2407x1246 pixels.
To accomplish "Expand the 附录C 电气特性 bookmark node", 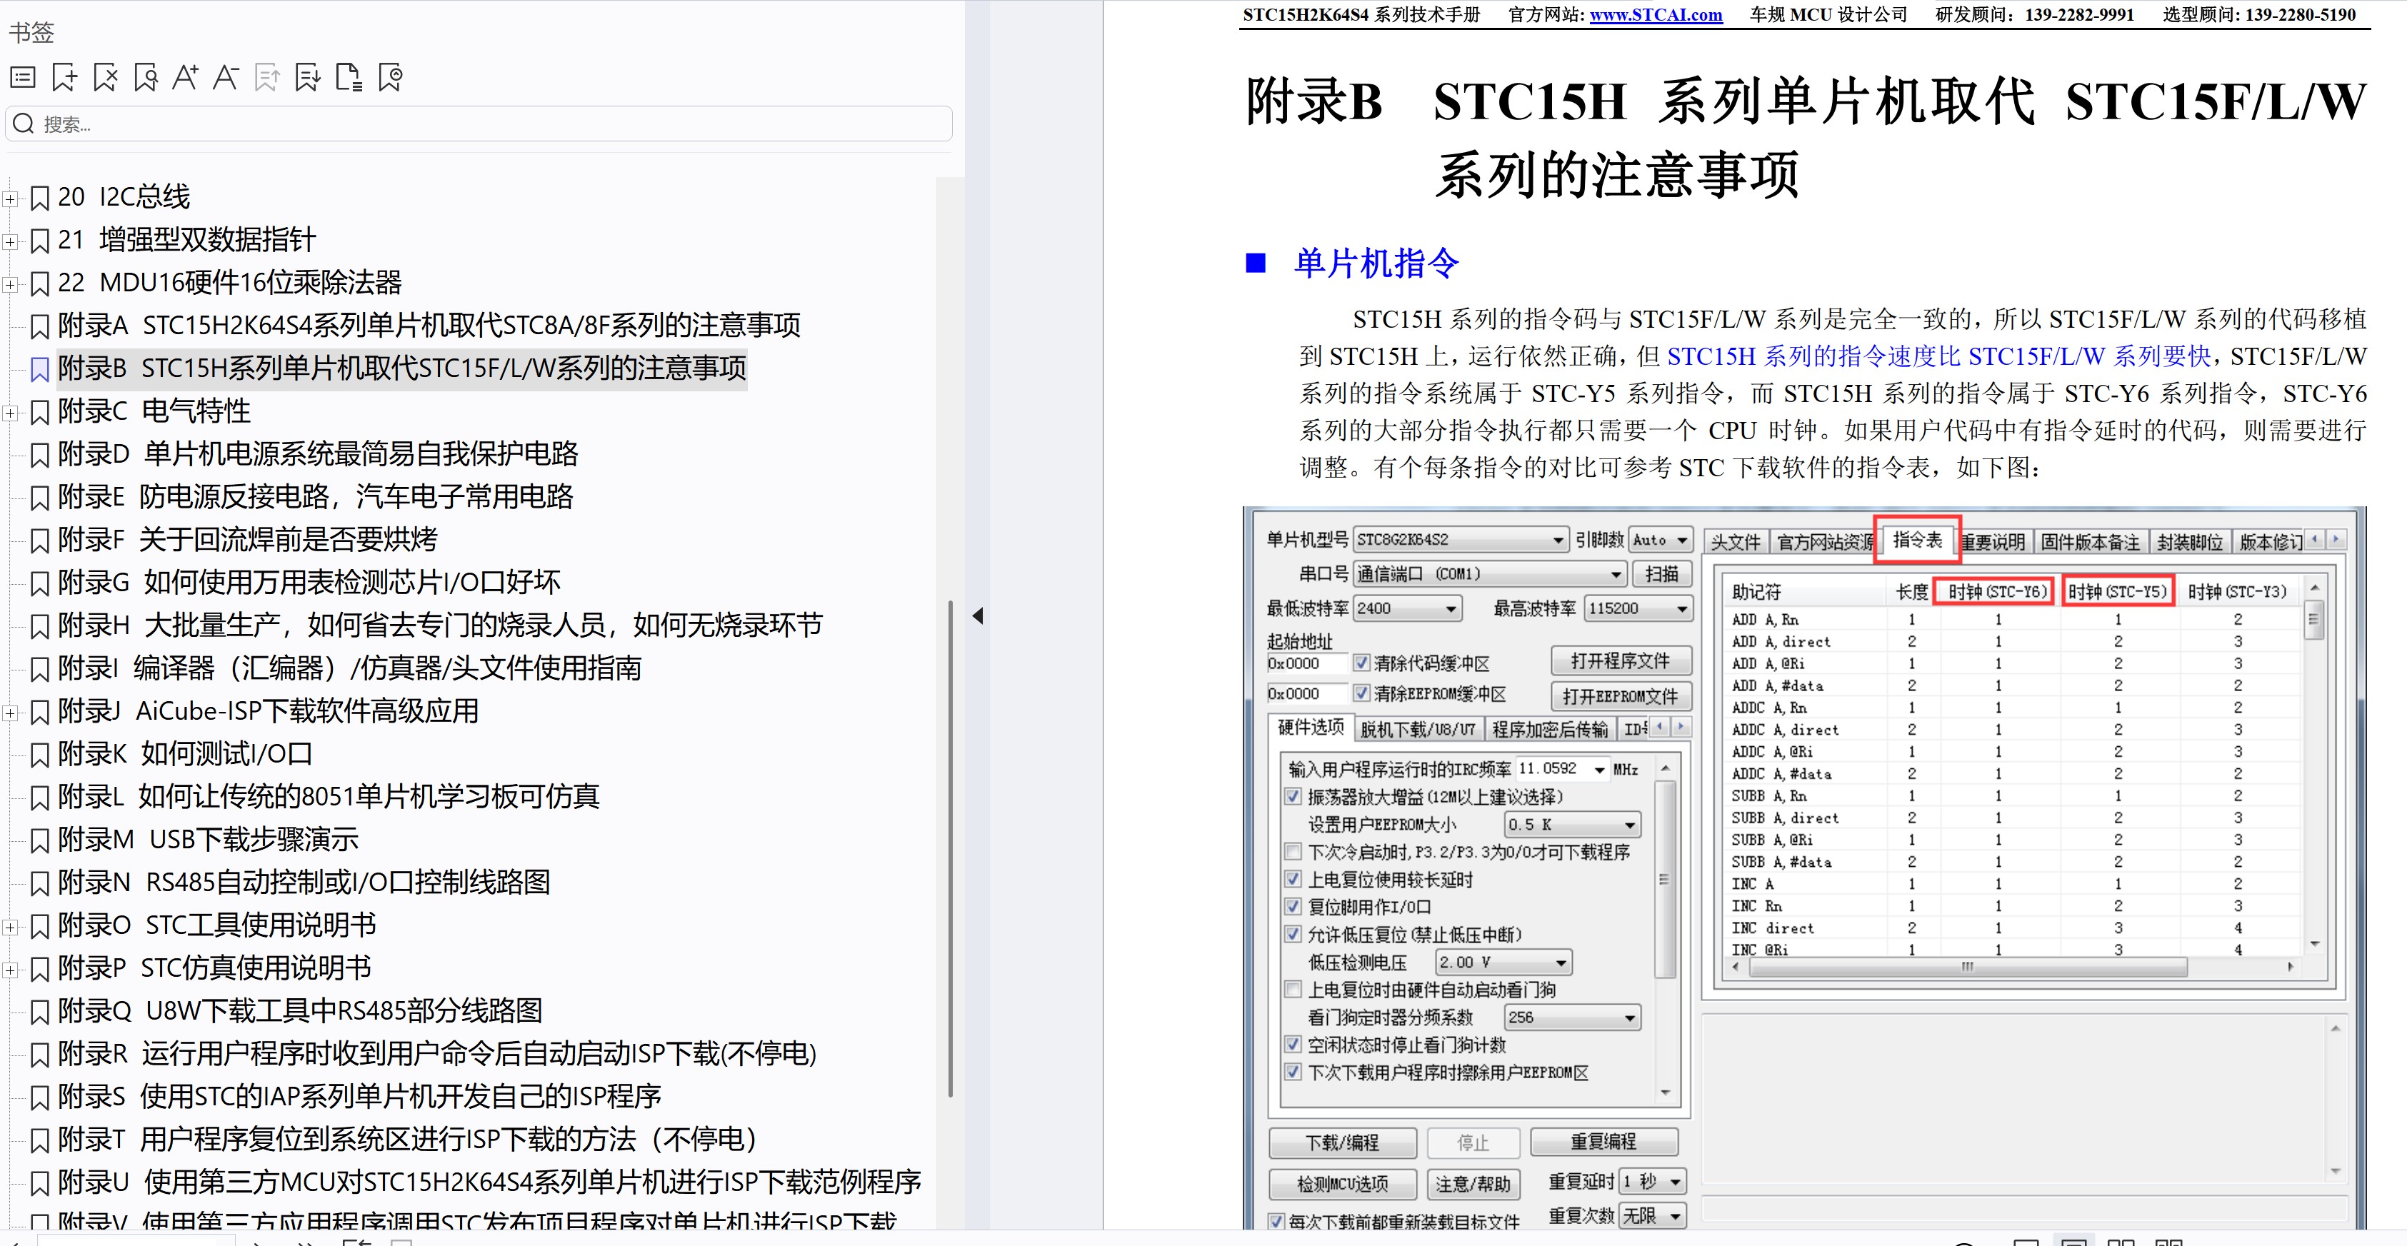I will point(10,413).
